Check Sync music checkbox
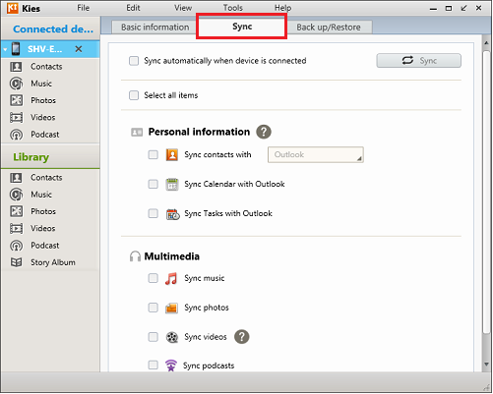This screenshot has height=394, width=493. click(154, 278)
